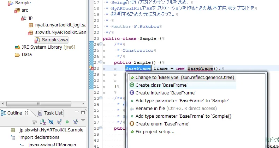Image resolution: width=279 pixels, height=148 pixels.
Task: Click the highlighted BaseFrame type on line 28
Action: tap(138, 68)
